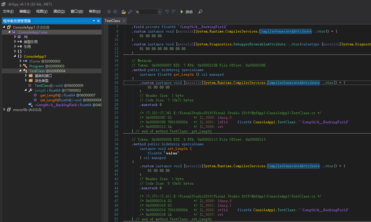Click the Save All modules icon
The height and width of the screenshot is (222, 371).
[130, 12]
